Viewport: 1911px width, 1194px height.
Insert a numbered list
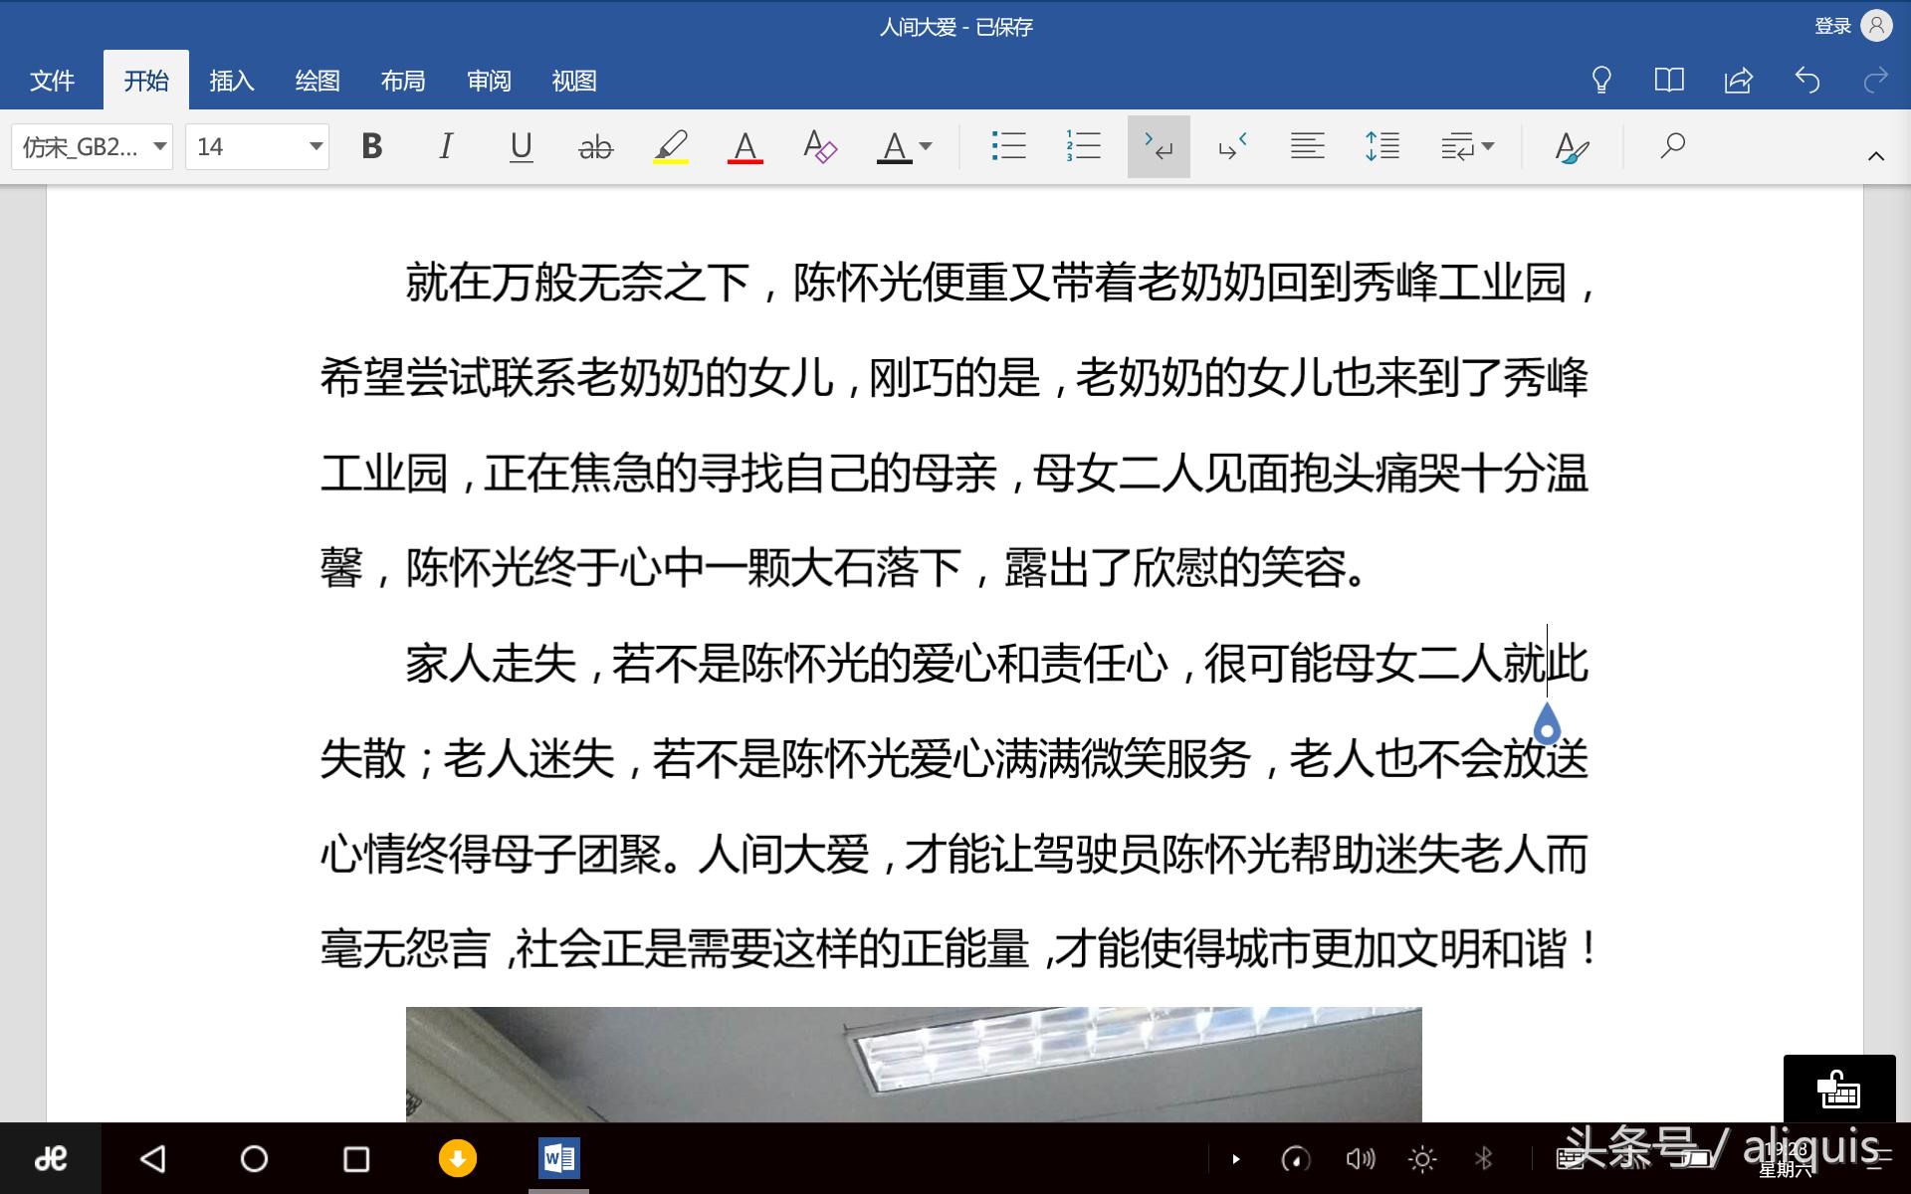click(1083, 146)
